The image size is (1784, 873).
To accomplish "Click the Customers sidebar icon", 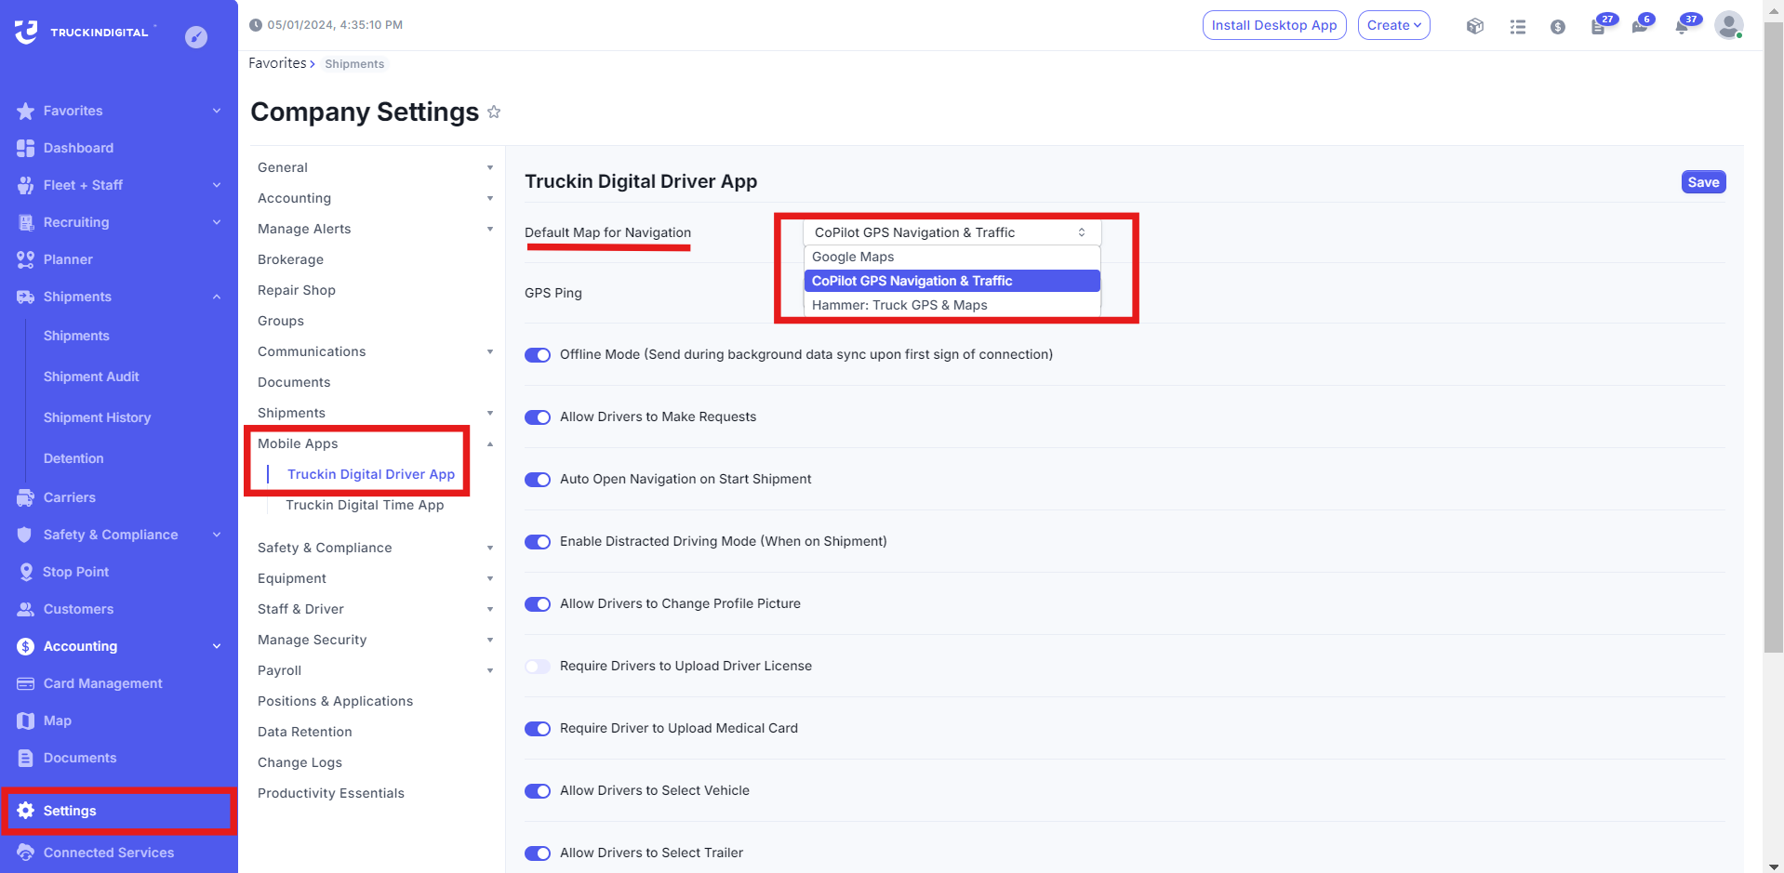I will pos(25,609).
